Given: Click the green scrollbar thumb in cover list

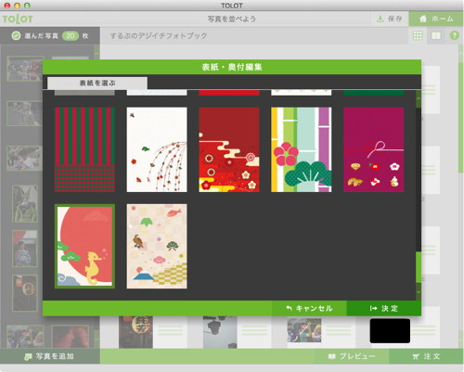Looking at the screenshot, I should click(419, 267).
